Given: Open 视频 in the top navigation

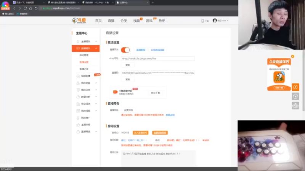Looking at the screenshot, I should [136, 21].
